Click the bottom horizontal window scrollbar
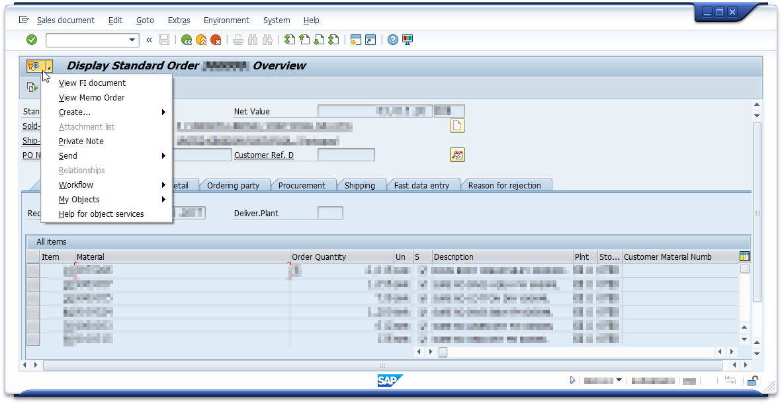The height and width of the screenshot is (406, 782). point(382,365)
